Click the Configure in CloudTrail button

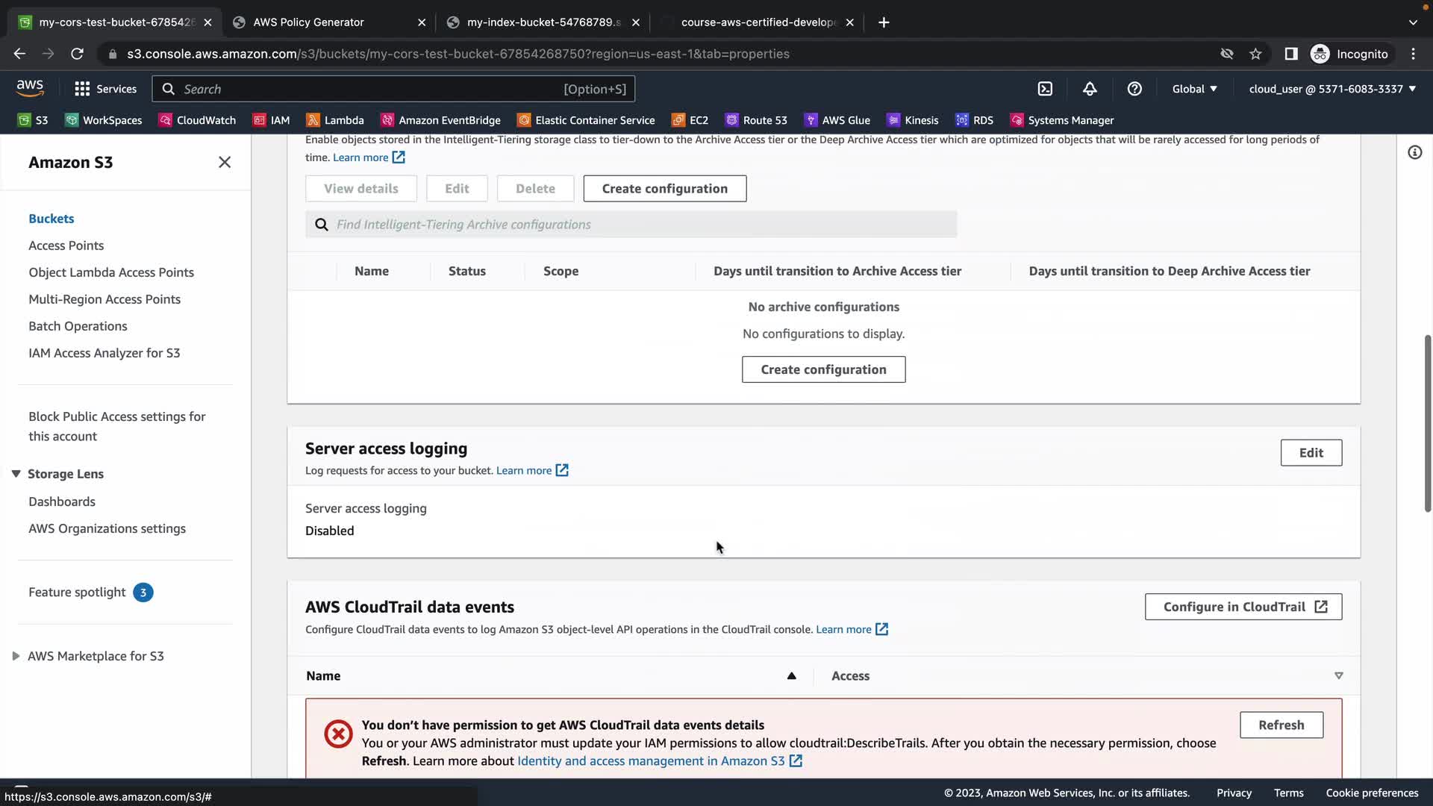[x=1243, y=607]
